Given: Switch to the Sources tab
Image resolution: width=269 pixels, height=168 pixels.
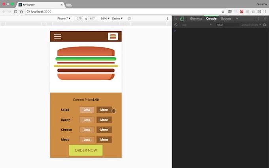Looking at the screenshot, I should click(x=226, y=19).
